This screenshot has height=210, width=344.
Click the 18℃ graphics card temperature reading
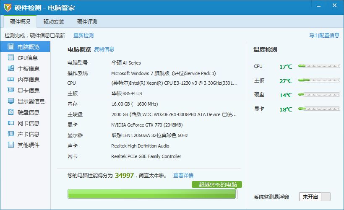(x=286, y=109)
